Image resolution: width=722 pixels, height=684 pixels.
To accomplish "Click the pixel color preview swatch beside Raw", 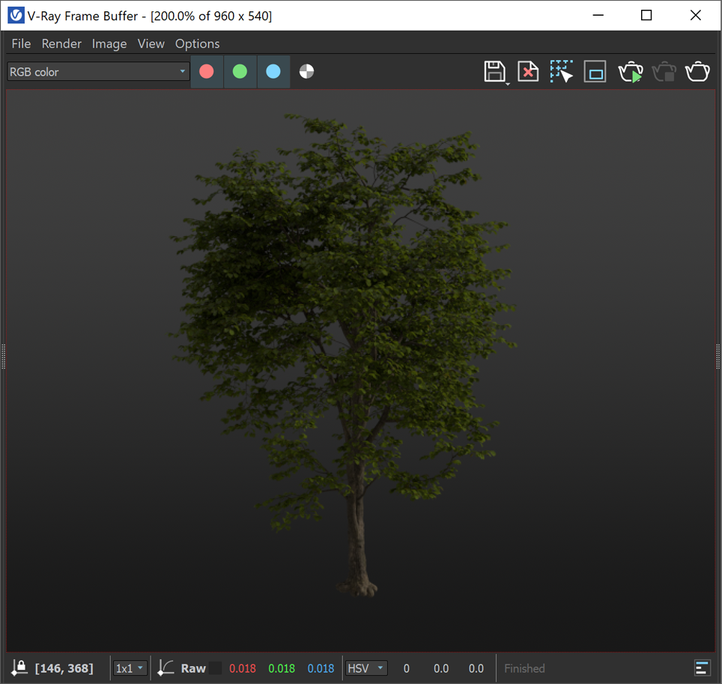I will 215,668.
